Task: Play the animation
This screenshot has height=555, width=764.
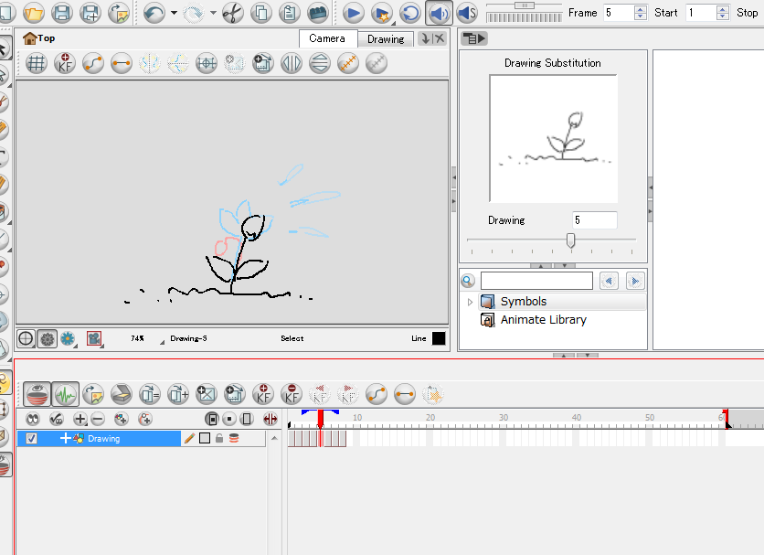Action: [354, 13]
